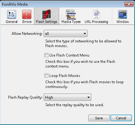This screenshot has width=135, height=125.
Task: Click the 'Loop Flash Movies' label text
Action: pyautogui.click(x=65, y=76)
